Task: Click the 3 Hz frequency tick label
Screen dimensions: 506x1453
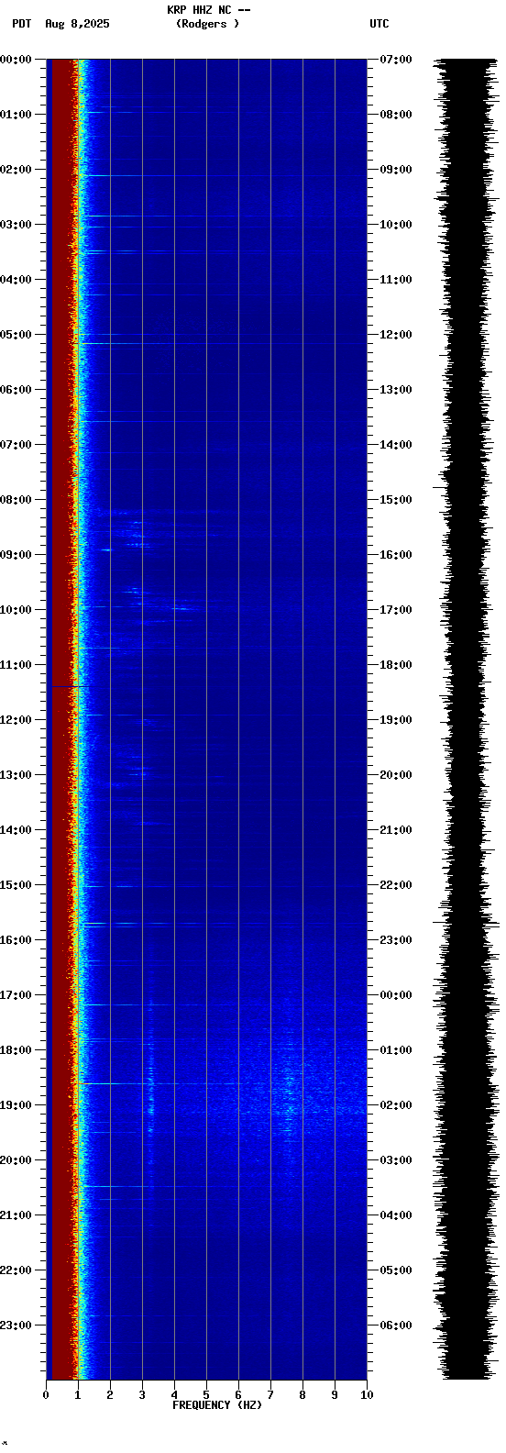Action: click(x=142, y=1395)
